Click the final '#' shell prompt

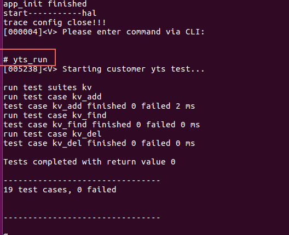click(x=5, y=234)
